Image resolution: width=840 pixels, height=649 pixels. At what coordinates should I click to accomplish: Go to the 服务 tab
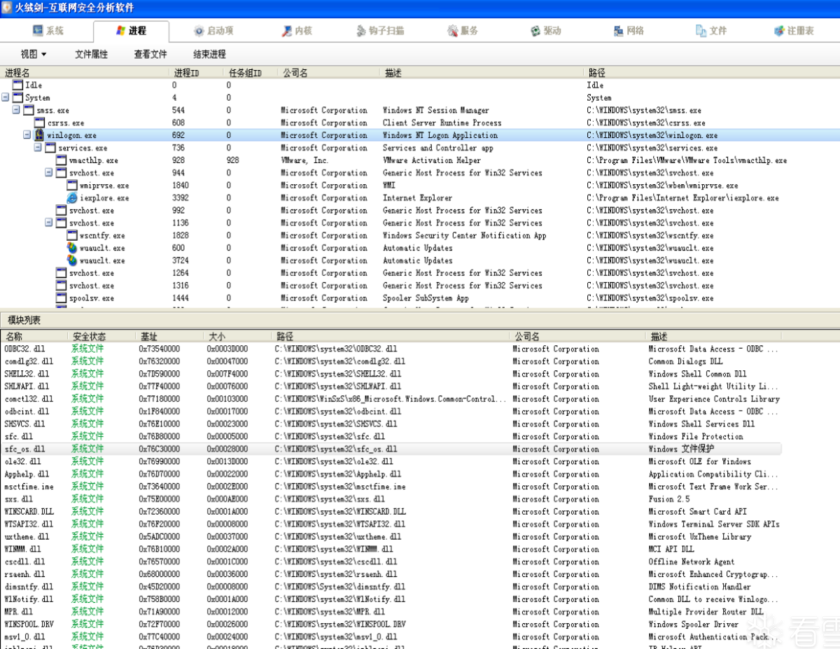pyautogui.click(x=463, y=31)
